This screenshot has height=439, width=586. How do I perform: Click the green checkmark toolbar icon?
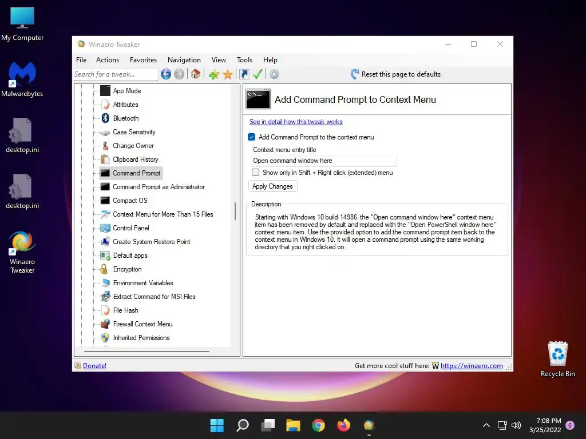(258, 74)
